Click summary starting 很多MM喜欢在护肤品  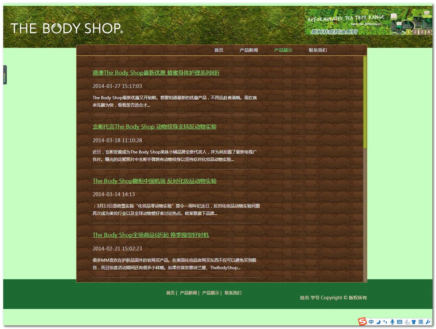[x=175, y=264]
